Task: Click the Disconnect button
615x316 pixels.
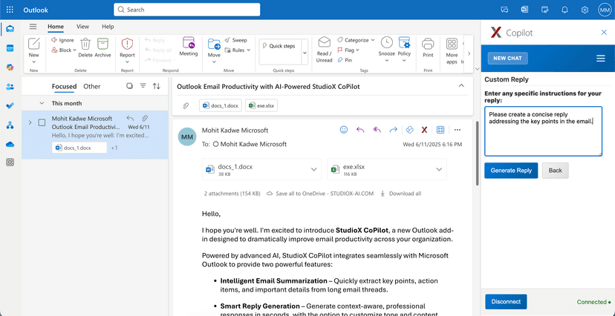Action: pyautogui.click(x=506, y=301)
